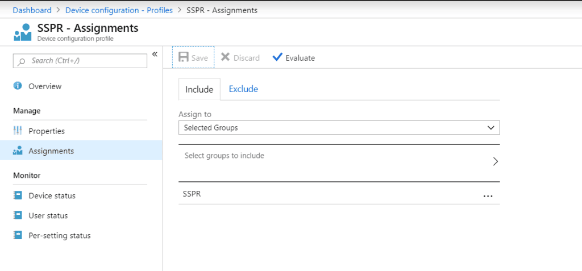This screenshot has height=271, width=582.
Task: Switch to the Exclude tab
Action: click(243, 89)
